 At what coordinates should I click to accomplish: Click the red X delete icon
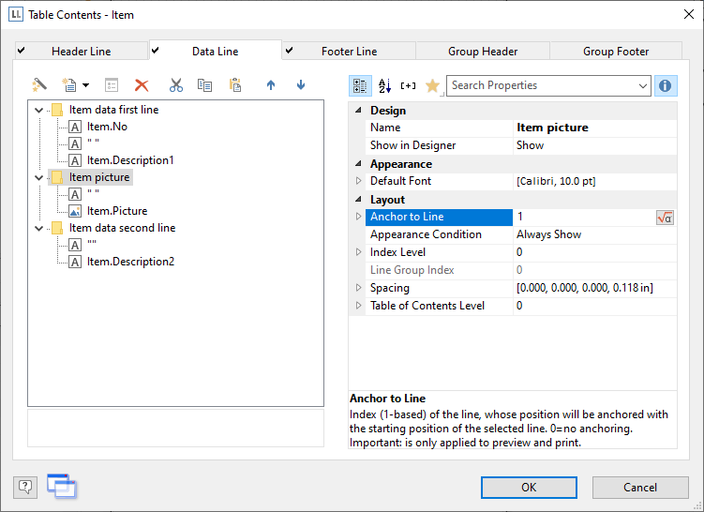(142, 85)
